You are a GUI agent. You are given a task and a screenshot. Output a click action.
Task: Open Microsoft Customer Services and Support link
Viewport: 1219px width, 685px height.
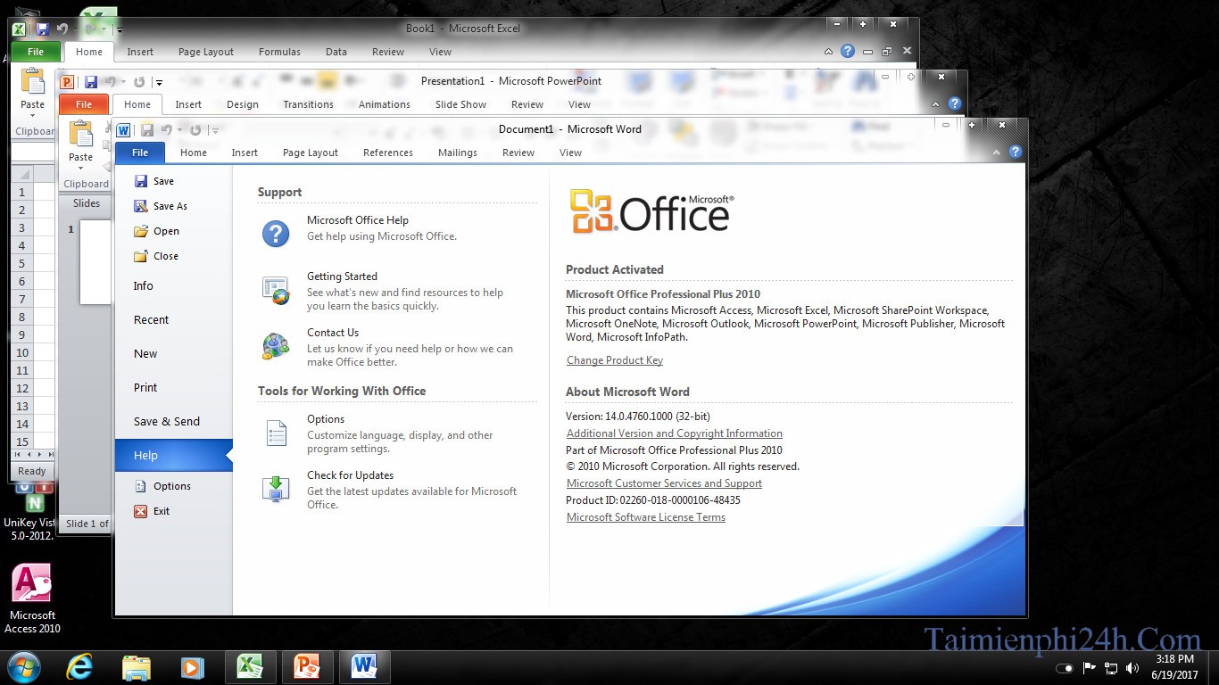tap(664, 483)
